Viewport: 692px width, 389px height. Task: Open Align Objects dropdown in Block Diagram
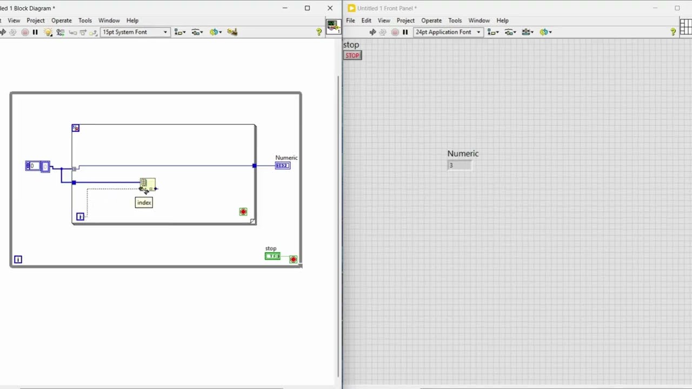[x=180, y=32]
